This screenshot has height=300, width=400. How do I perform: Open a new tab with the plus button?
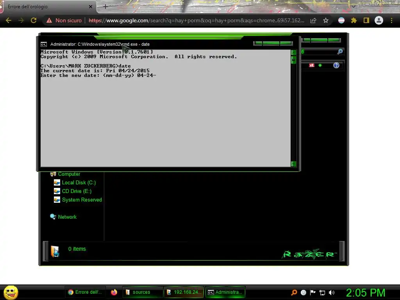click(x=105, y=7)
